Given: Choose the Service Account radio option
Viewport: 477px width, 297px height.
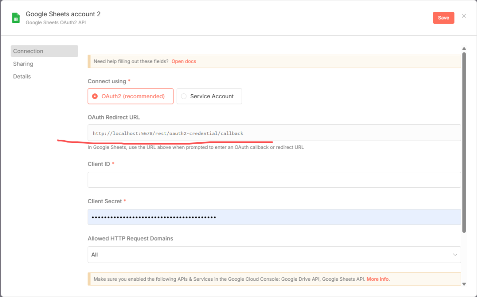Looking at the screenshot, I should [x=209, y=96].
